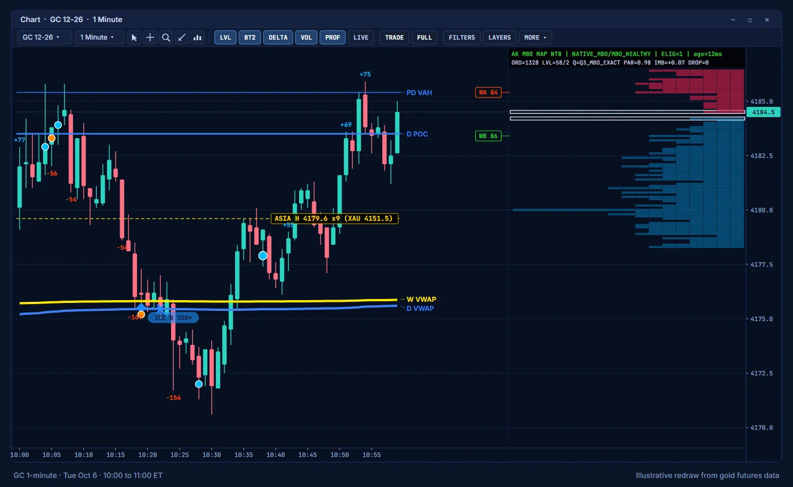Click the +69 delta annotation
The height and width of the screenshot is (487, 793).
pyautogui.click(x=346, y=125)
